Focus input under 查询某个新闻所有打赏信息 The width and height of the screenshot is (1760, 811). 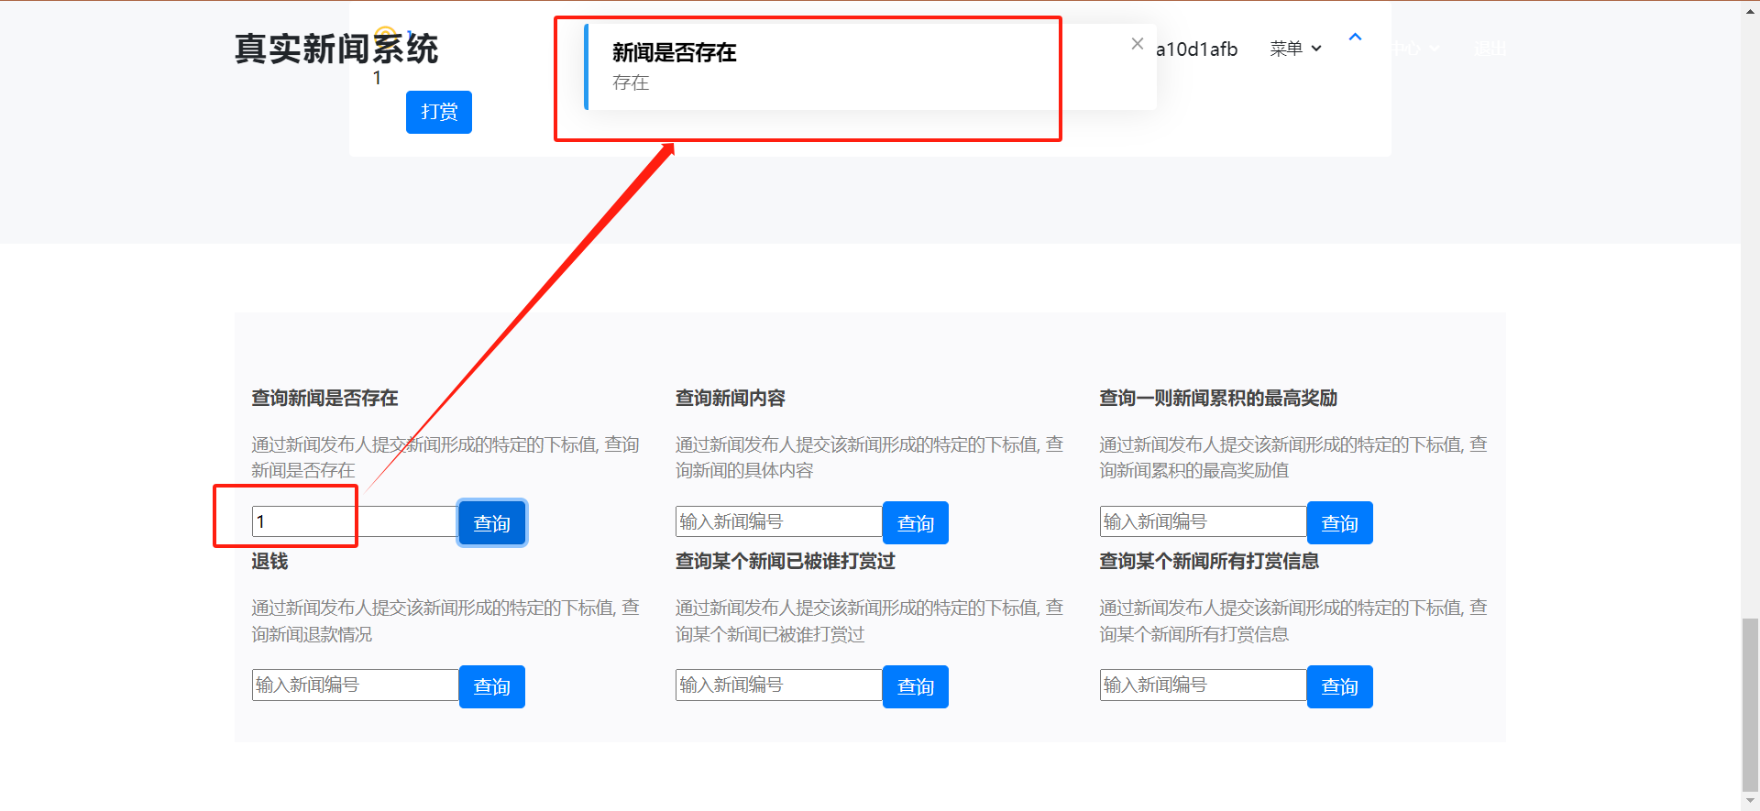pos(1204,685)
